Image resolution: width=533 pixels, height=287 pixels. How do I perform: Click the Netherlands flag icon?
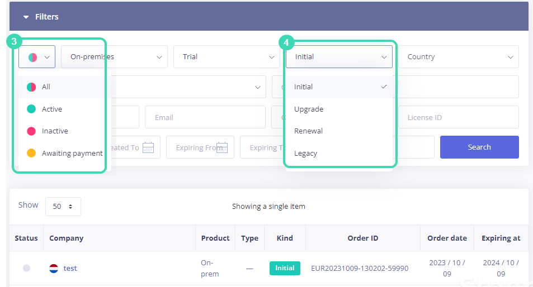[54, 269]
